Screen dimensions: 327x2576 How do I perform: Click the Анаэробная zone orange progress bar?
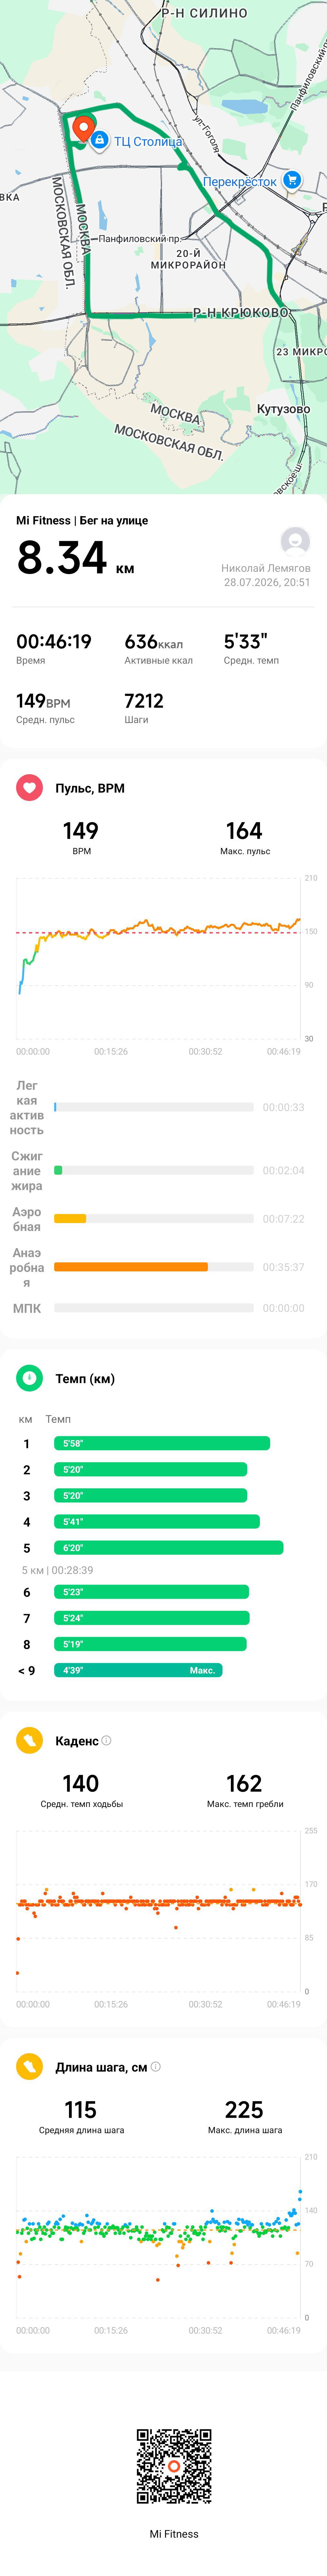tap(131, 1267)
